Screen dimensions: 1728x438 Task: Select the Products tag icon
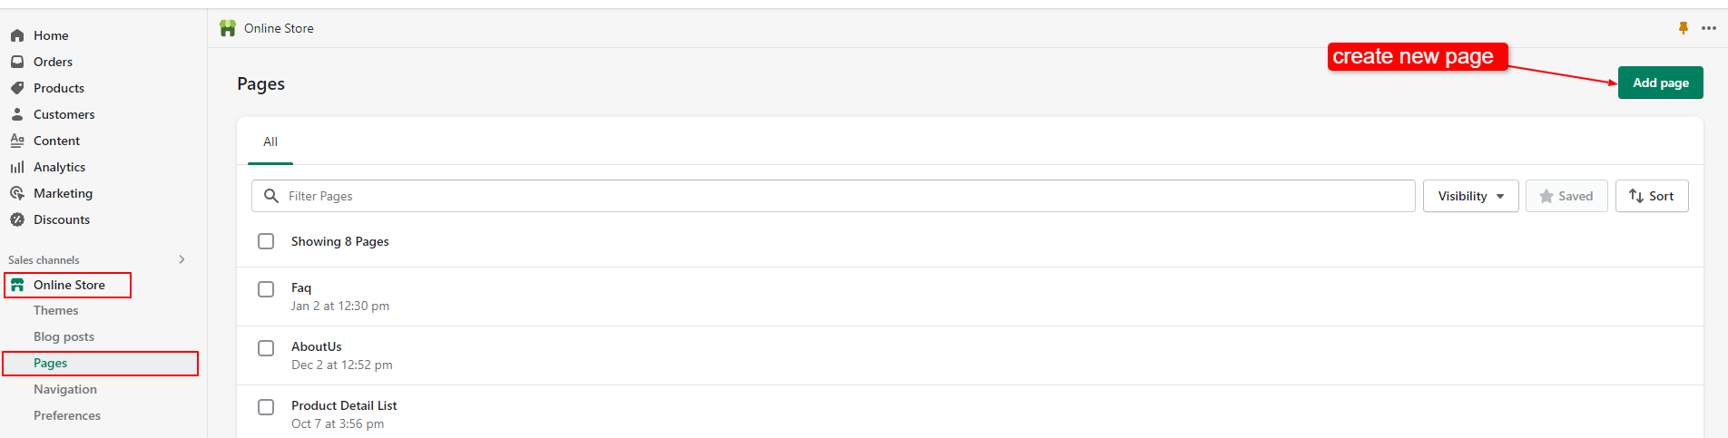[16, 88]
